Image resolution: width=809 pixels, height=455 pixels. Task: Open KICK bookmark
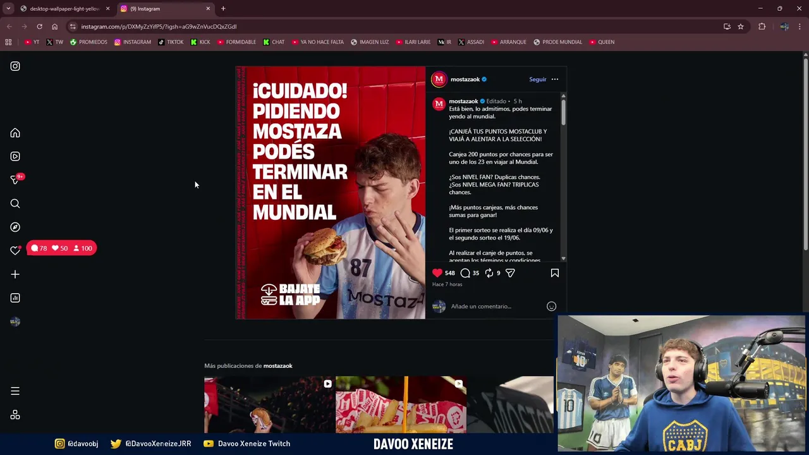pos(200,42)
